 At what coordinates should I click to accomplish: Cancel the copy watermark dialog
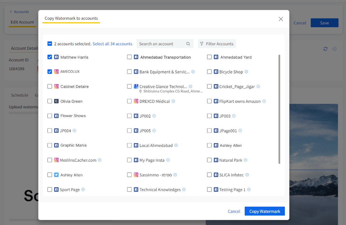[234, 211]
